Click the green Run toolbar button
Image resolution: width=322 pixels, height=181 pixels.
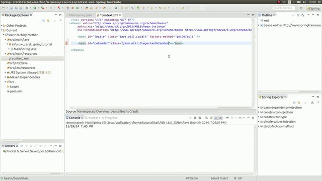coord(35,8)
